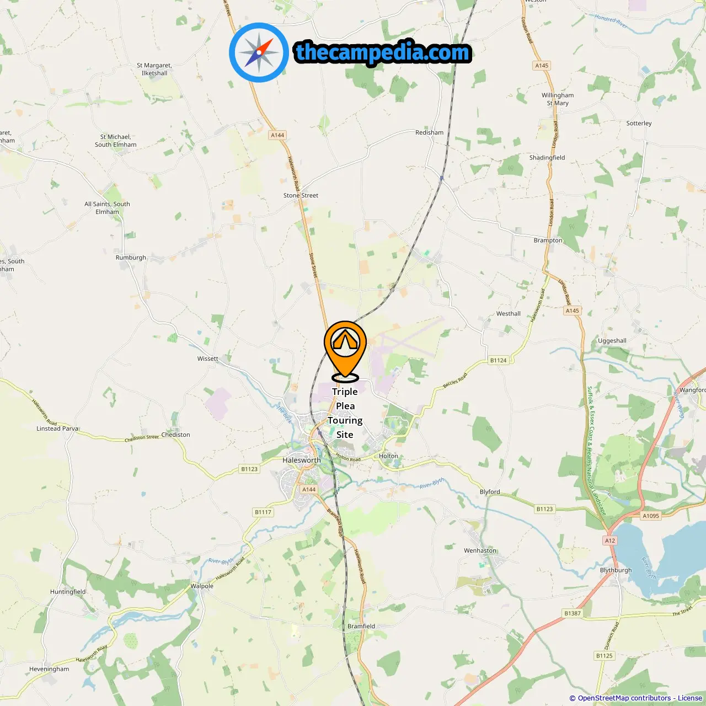Click the orange campsite tent pin marker
Screen dimensions: 706x706
(345, 352)
